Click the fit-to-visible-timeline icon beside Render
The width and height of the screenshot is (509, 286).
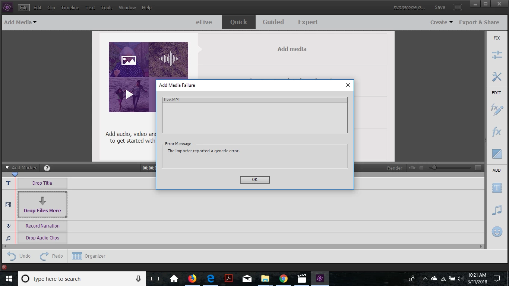(x=412, y=168)
